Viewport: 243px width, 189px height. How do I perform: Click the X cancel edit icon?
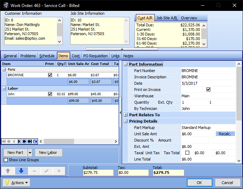[x=59, y=171]
